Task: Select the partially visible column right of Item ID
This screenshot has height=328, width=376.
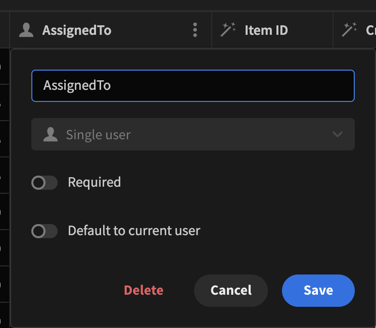Action: click(x=370, y=30)
